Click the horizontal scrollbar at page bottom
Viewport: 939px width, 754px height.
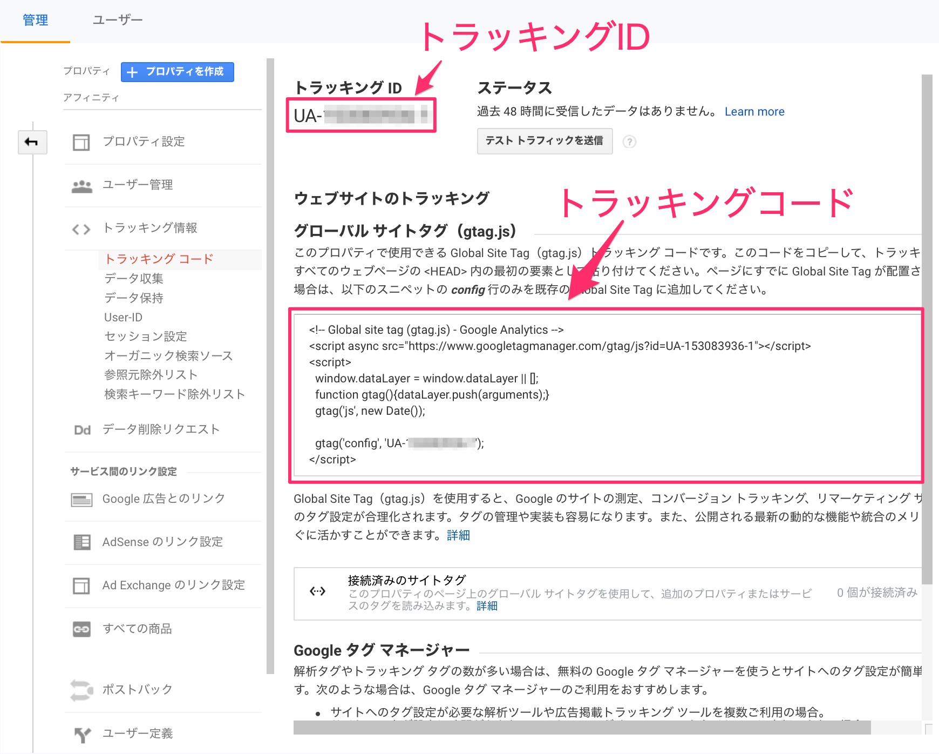coord(582,728)
